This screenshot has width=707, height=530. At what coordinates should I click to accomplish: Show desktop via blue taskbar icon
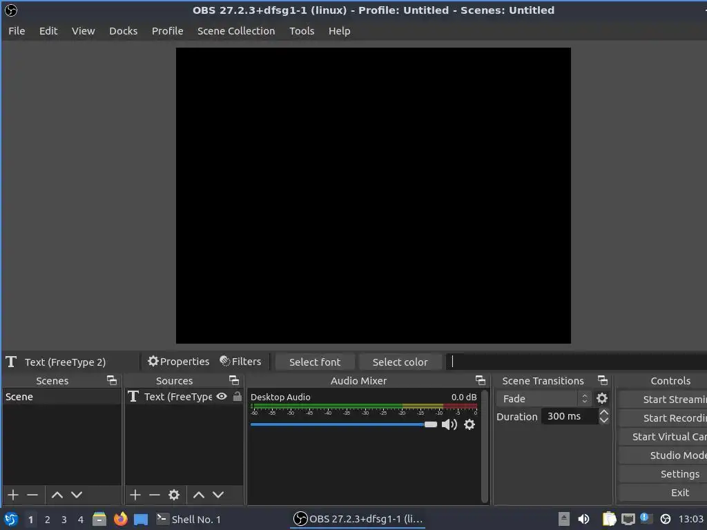141,519
